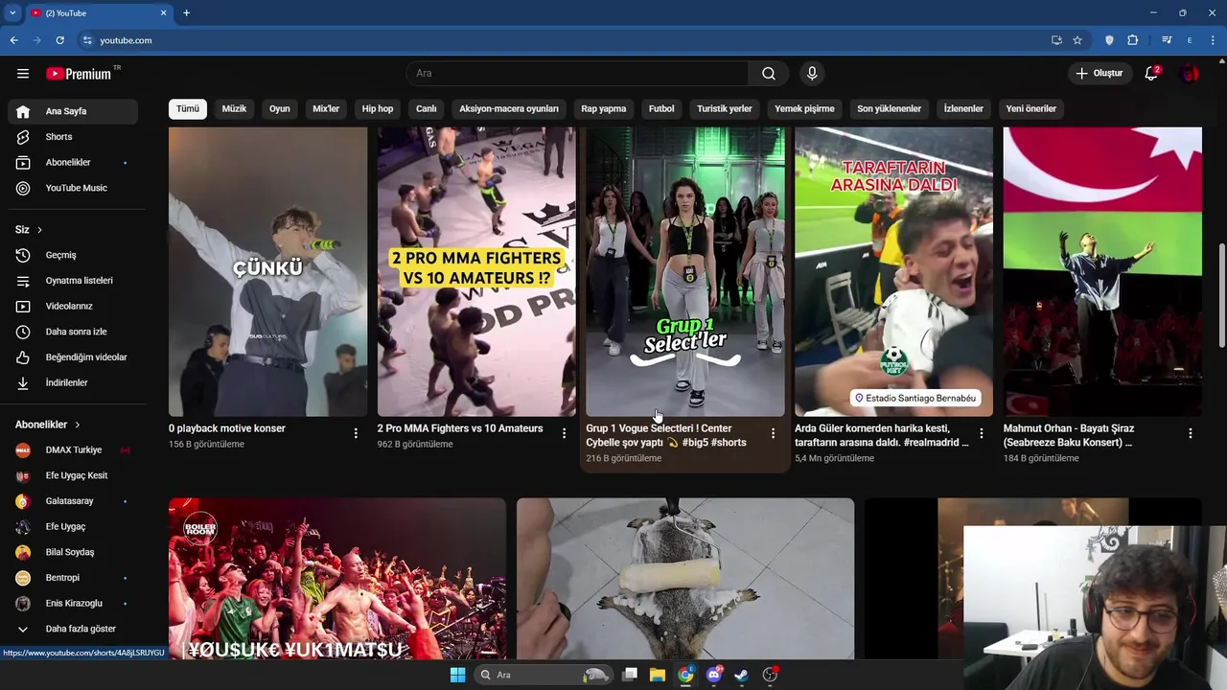Select the Oyun filter chip
The height and width of the screenshot is (690, 1227).
pyautogui.click(x=280, y=109)
